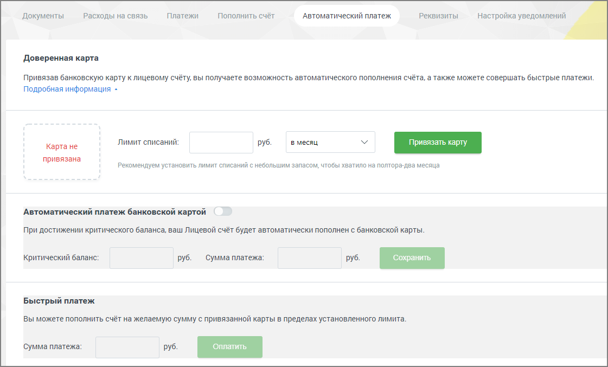Select the Автоматический платеж tab
The width and height of the screenshot is (608, 367).
click(347, 16)
